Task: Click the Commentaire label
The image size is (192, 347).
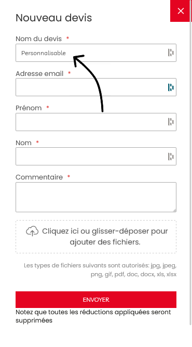Action: [39, 177]
